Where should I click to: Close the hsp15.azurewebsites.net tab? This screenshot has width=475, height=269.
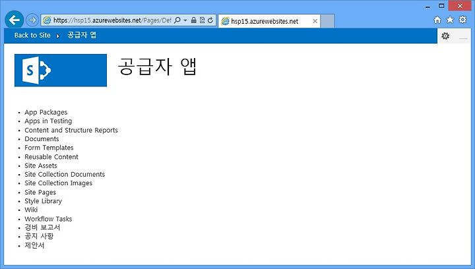(x=315, y=21)
